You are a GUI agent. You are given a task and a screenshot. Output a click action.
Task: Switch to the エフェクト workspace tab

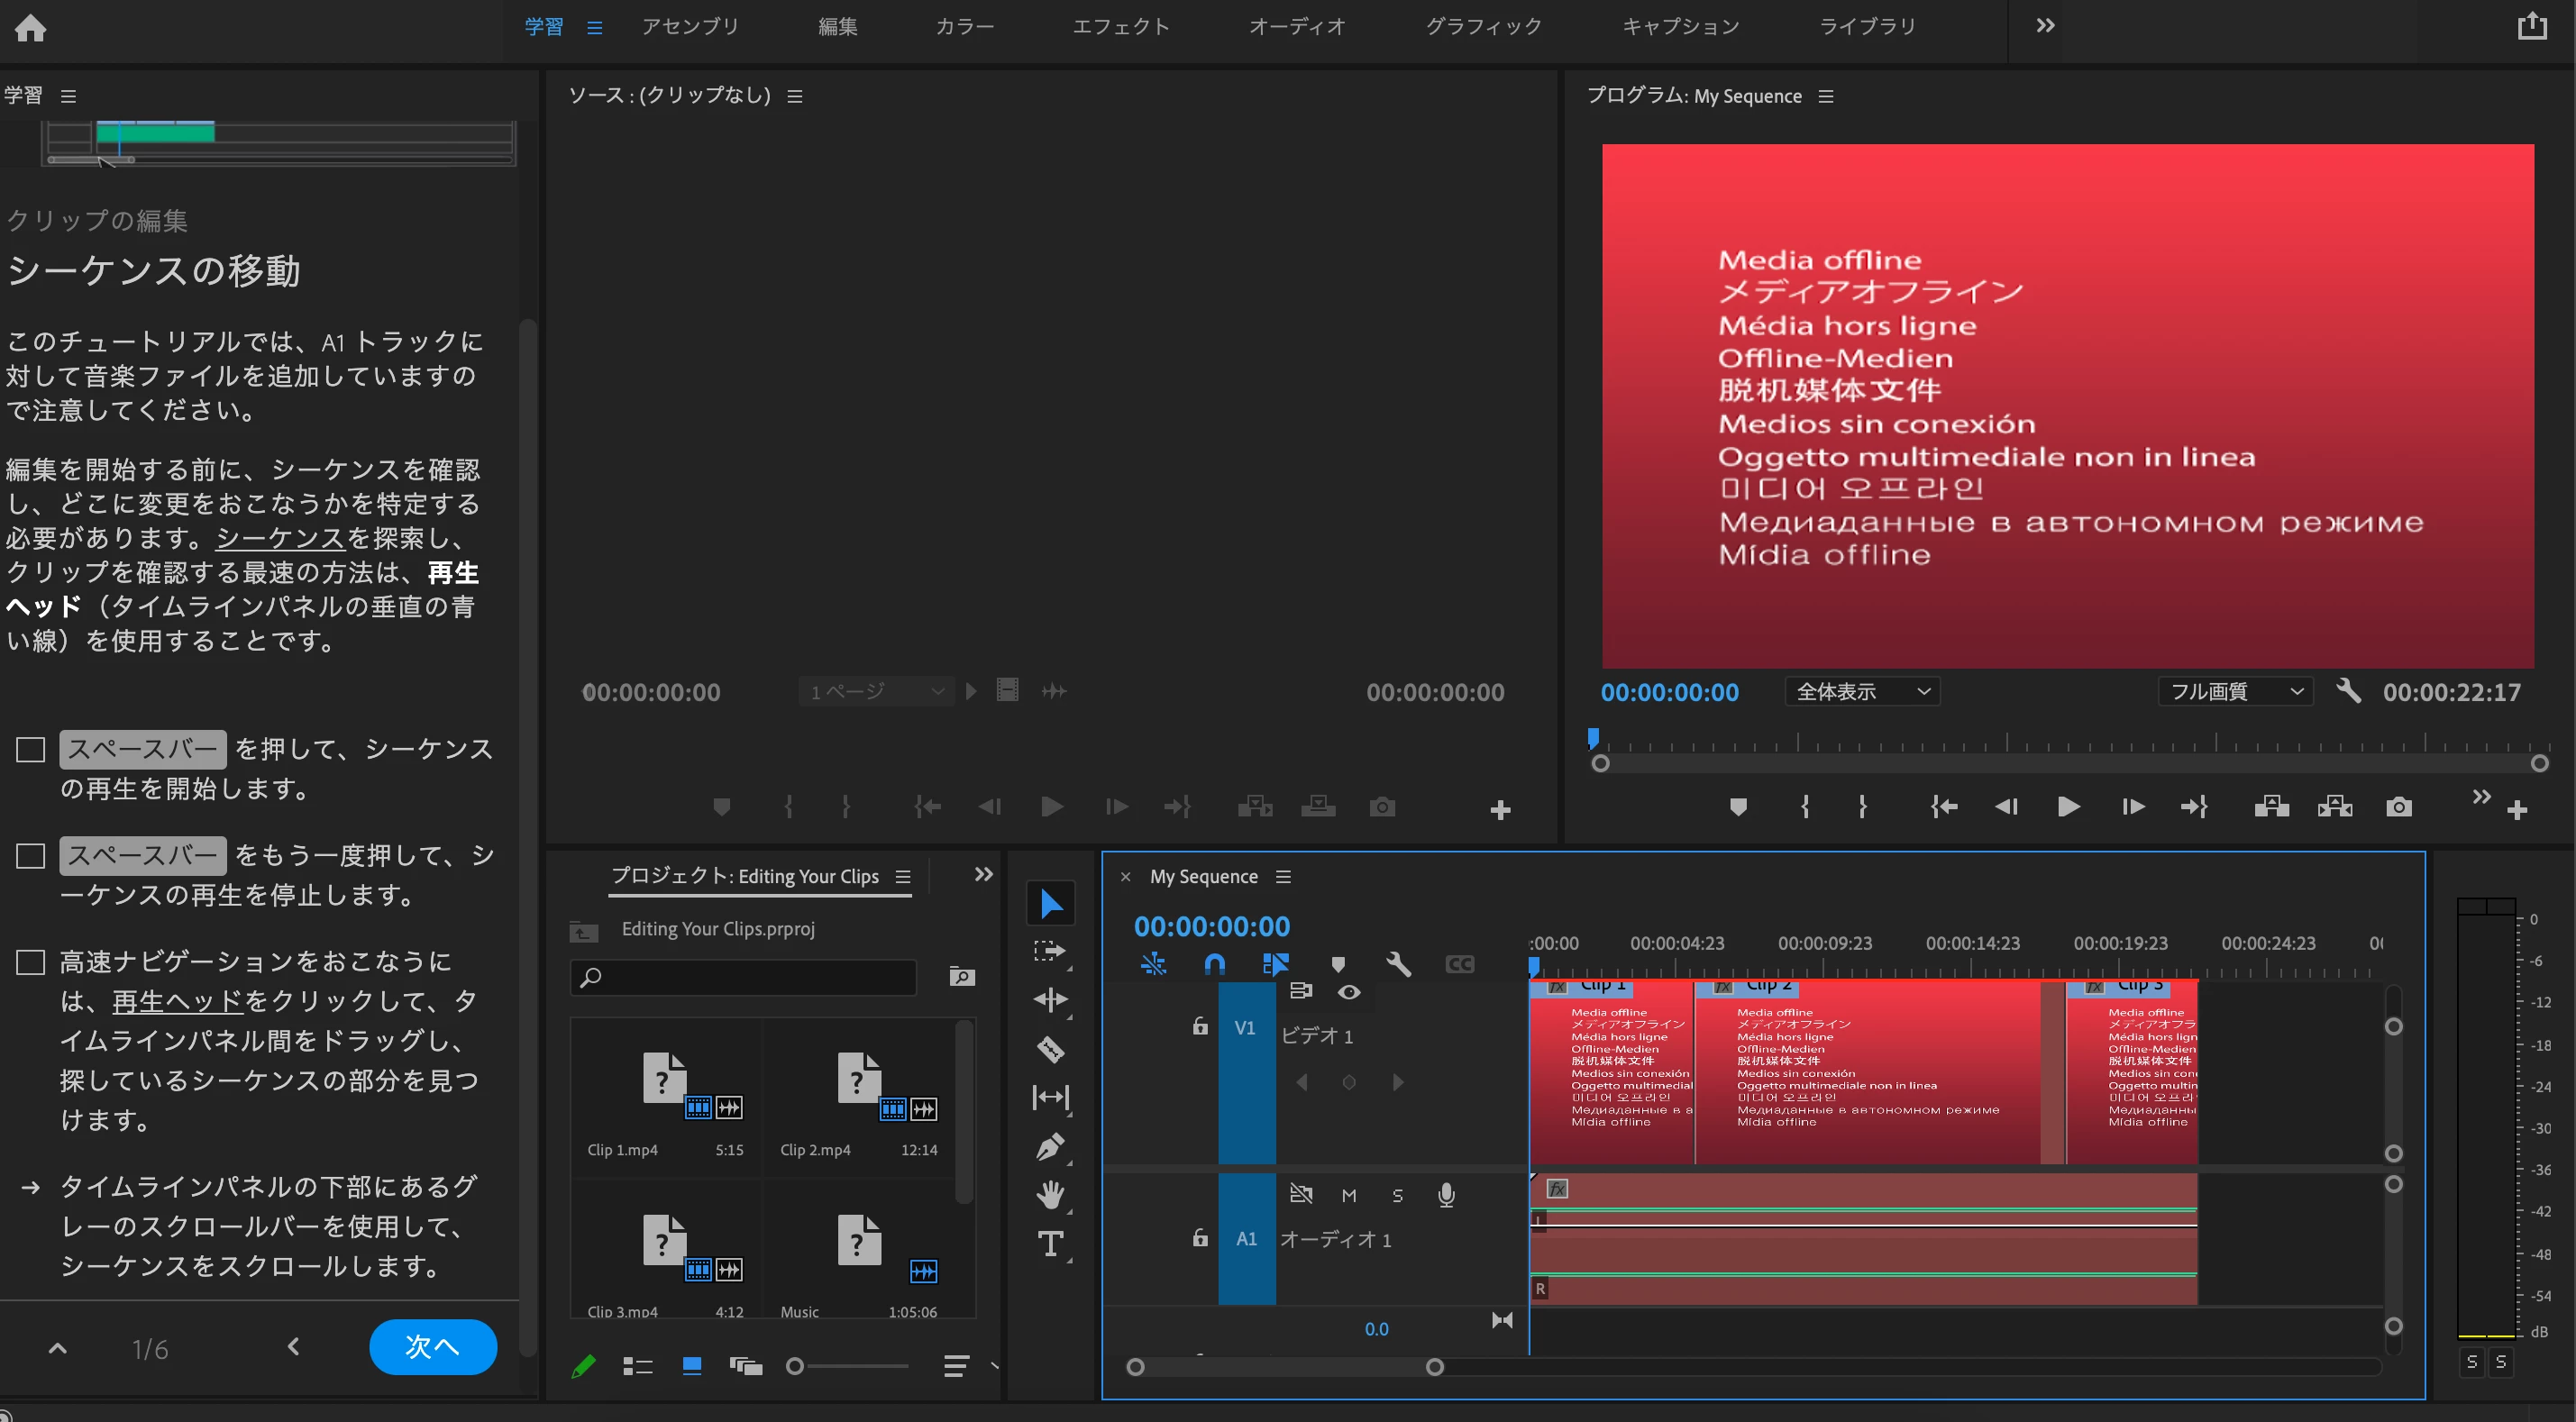click(1121, 26)
